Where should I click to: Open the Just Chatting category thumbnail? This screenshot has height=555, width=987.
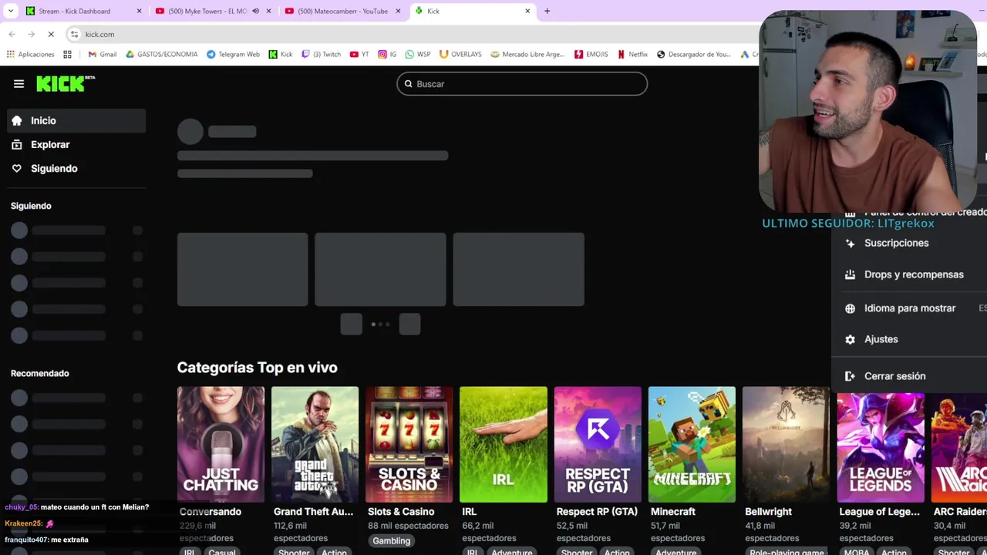click(221, 445)
